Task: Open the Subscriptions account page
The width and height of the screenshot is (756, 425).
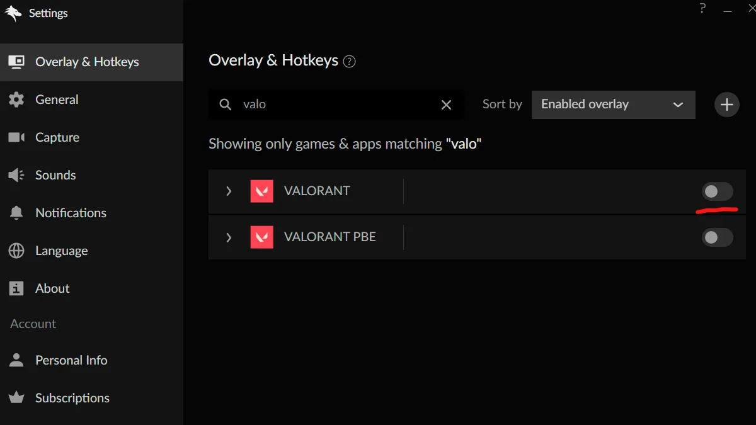Action: pos(91,398)
